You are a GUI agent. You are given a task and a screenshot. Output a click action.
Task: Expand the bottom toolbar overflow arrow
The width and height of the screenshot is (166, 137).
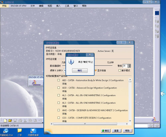click(42, 122)
